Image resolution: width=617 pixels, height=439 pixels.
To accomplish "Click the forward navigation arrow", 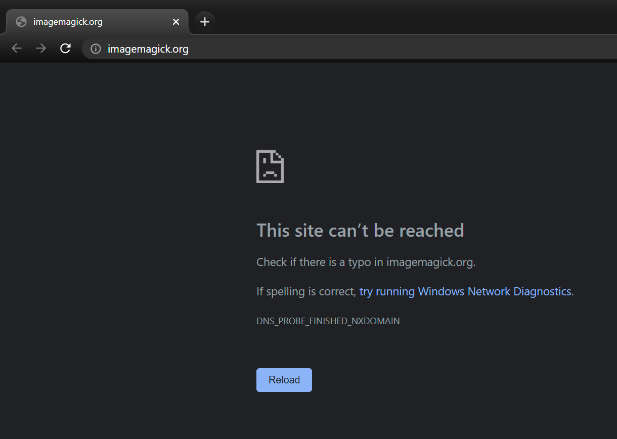I will pyautogui.click(x=40, y=48).
